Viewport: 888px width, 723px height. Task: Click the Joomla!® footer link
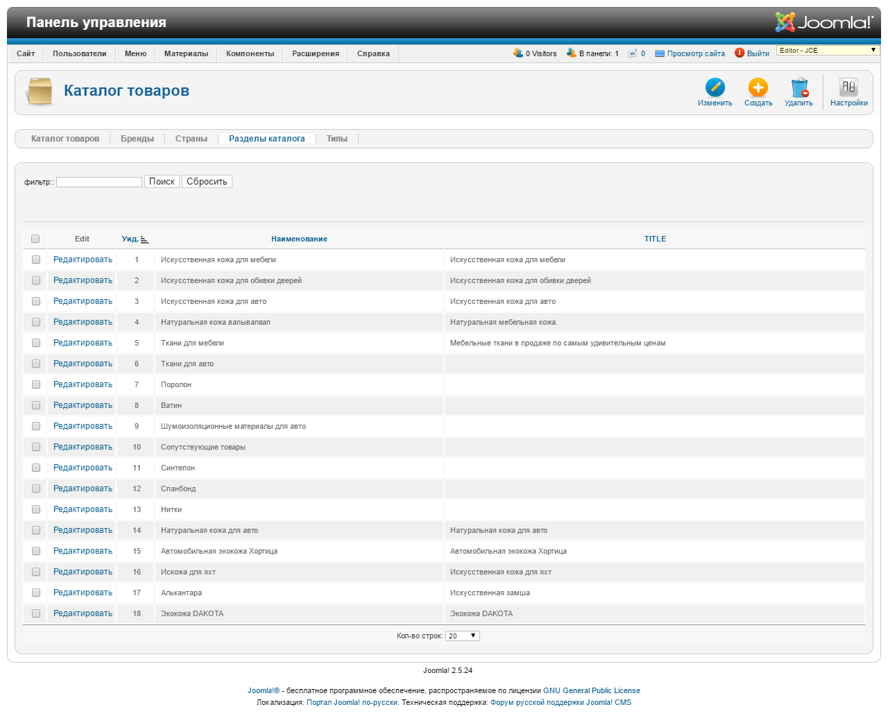coord(264,690)
